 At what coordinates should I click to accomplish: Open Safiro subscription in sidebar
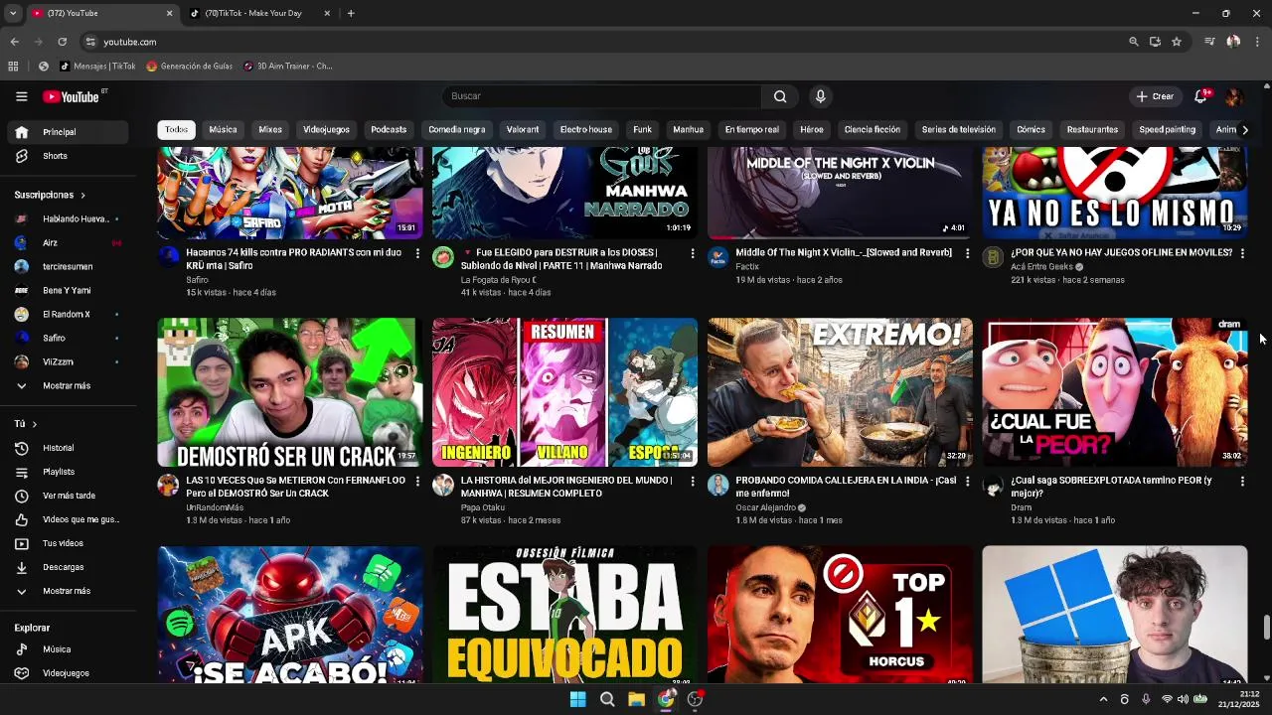[x=66, y=338]
